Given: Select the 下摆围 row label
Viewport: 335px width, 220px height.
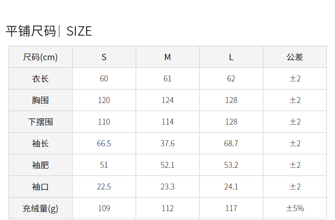Looking at the screenshot, I should pos(40,122).
